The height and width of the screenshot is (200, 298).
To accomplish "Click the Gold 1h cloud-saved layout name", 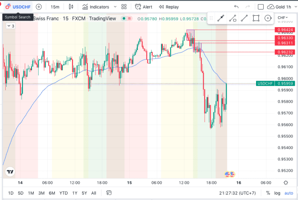I will 279,7.
